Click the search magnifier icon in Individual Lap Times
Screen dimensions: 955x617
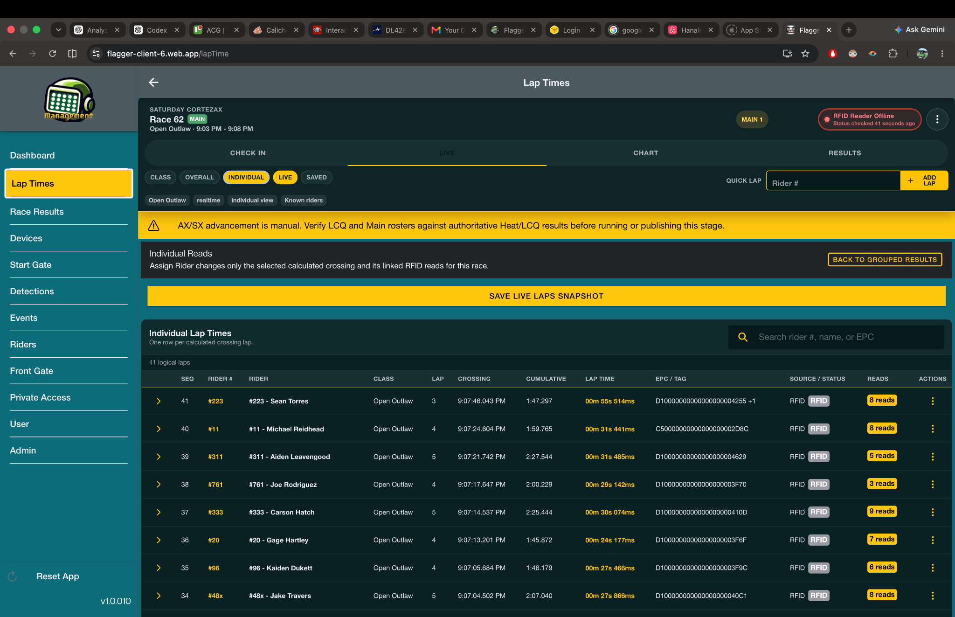tap(743, 337)
